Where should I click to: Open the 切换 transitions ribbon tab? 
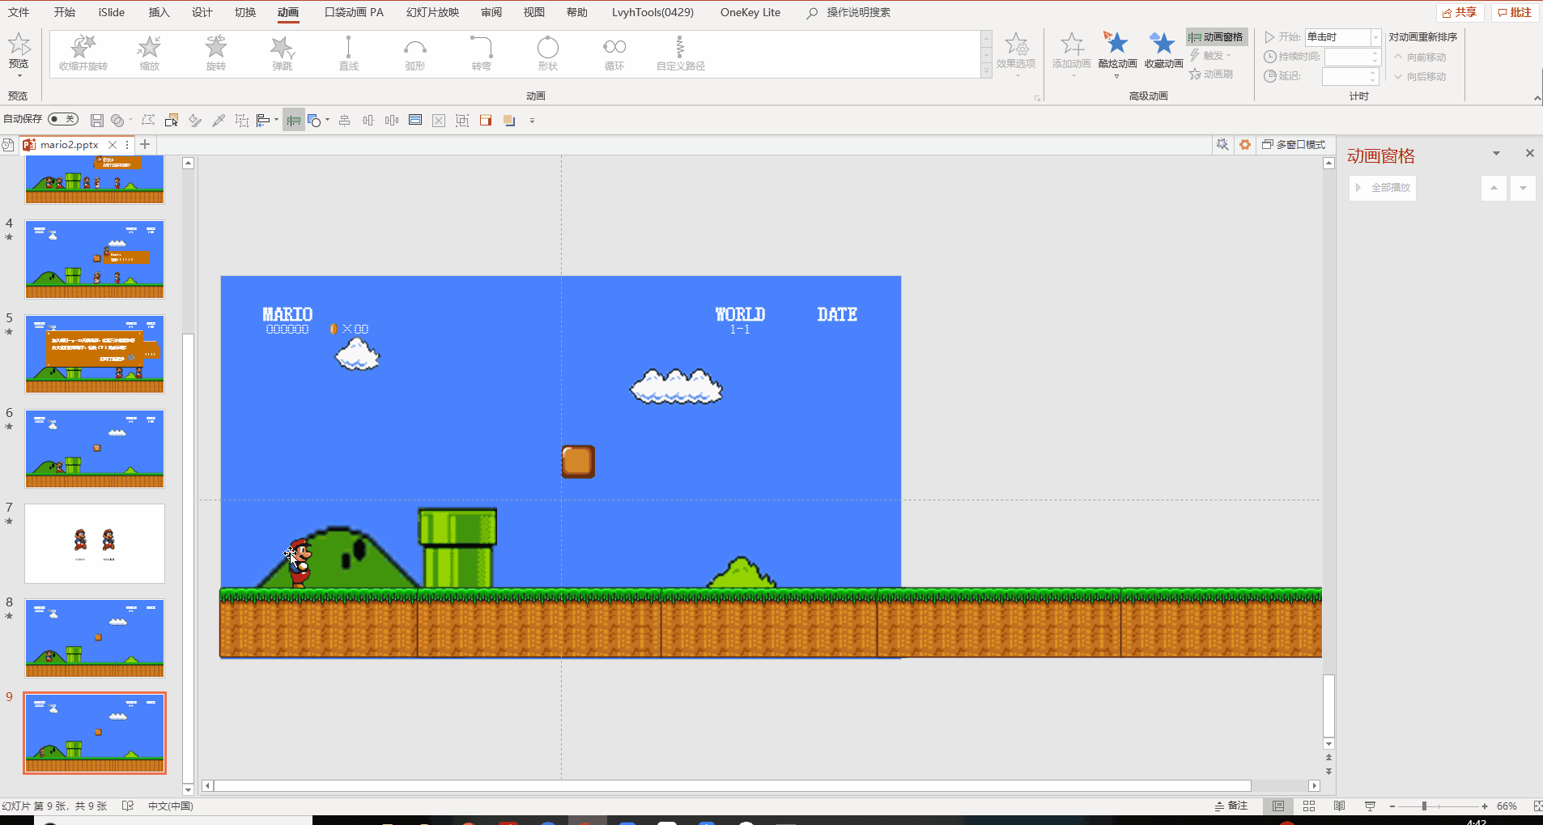coord(245,12)
